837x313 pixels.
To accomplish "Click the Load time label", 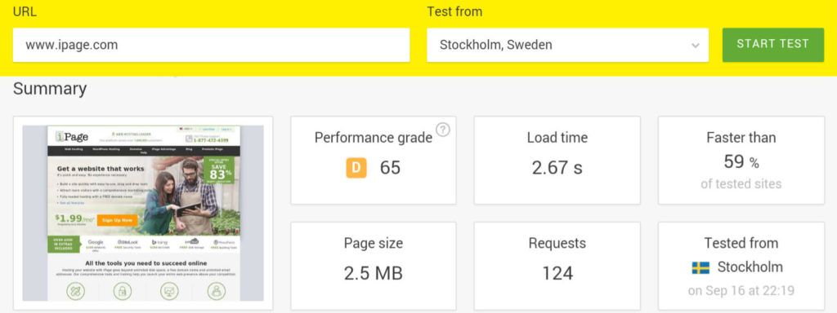I will click(x=557, y=137).
